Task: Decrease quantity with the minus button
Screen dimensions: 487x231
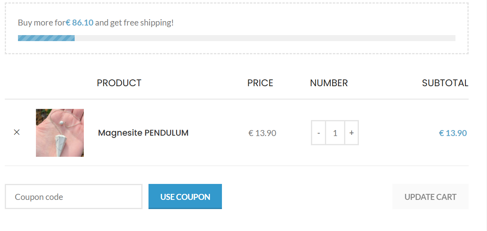Action: [x=319, y=133]
